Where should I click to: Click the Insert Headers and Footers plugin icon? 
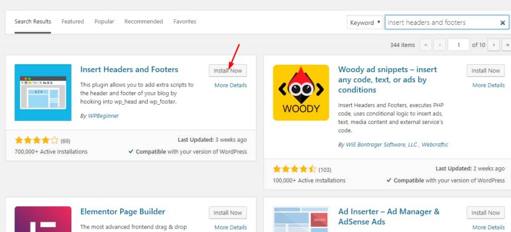click(43, 93)
